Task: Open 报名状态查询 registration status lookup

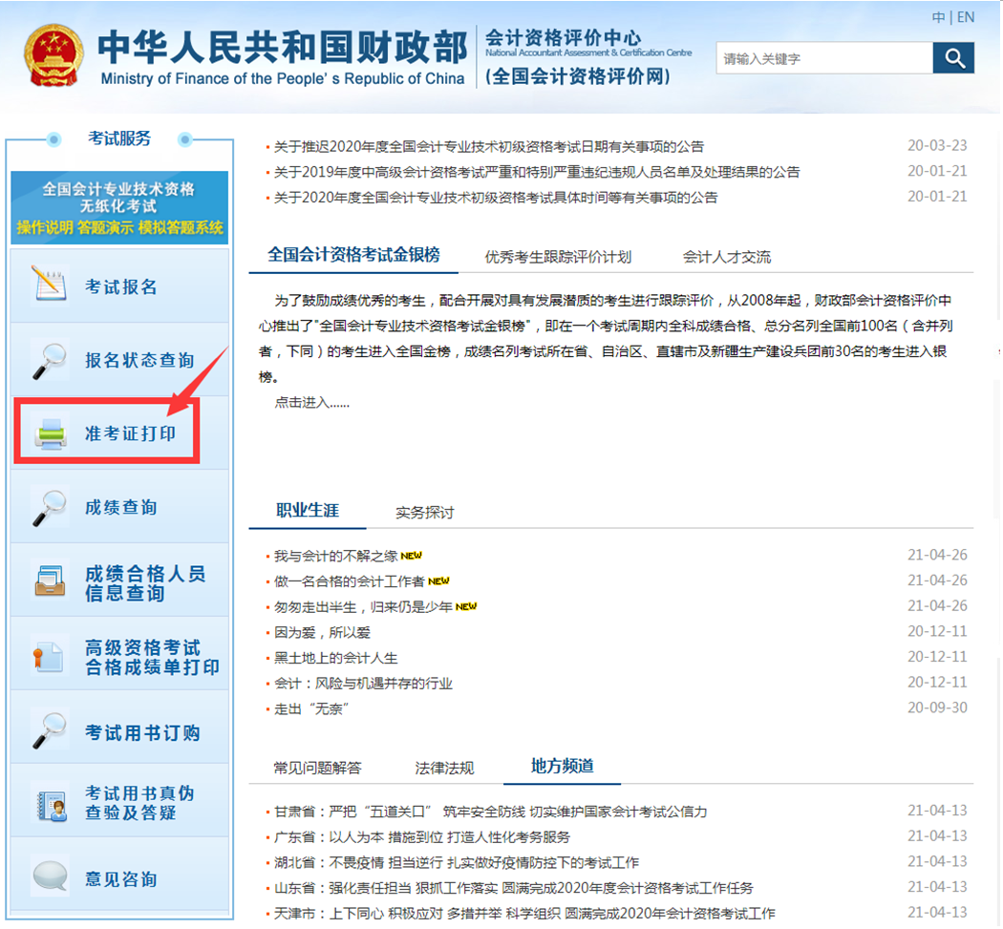Action: pos(105,358)
